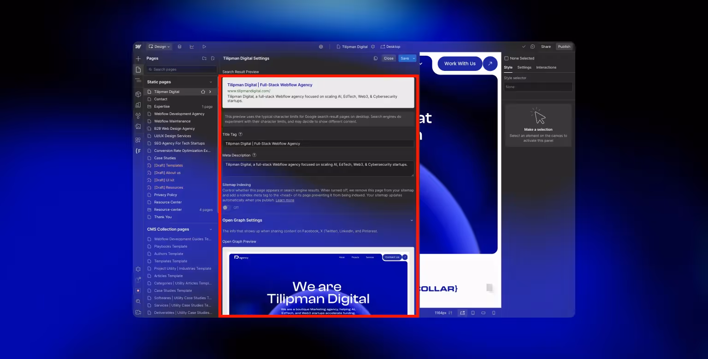Open the Variables droplets icon

(138, 116)
